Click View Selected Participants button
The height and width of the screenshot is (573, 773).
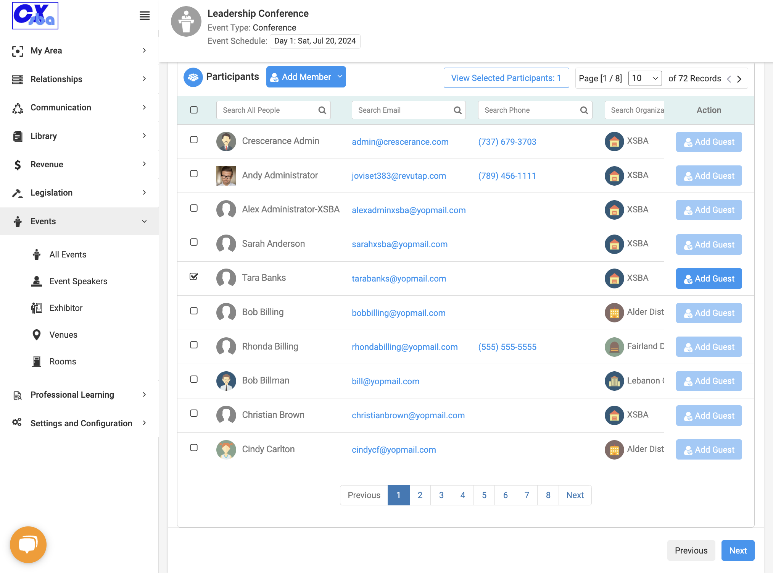click(x=506, y=78)
